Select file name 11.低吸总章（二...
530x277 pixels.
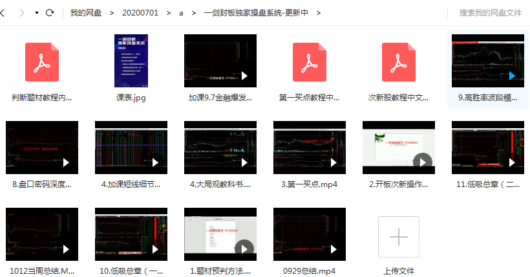tap(488, 184)
